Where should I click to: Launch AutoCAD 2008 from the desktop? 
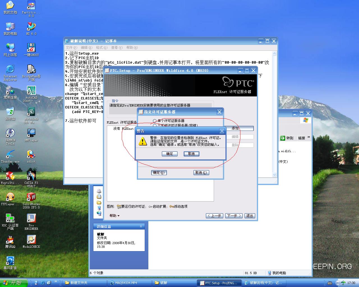point(31,94)
